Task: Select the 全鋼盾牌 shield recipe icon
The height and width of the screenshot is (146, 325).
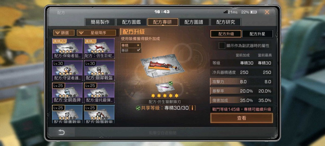Action: pos(67,93)
